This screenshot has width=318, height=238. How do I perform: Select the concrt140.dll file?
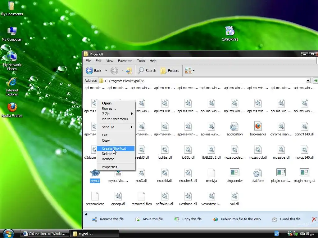click(304, 129)
